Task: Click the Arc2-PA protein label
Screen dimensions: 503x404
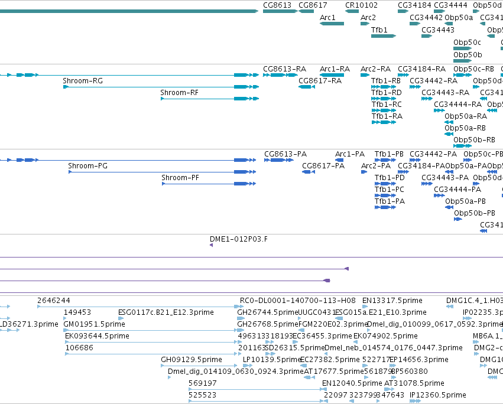Action: [x=376, y=166]
